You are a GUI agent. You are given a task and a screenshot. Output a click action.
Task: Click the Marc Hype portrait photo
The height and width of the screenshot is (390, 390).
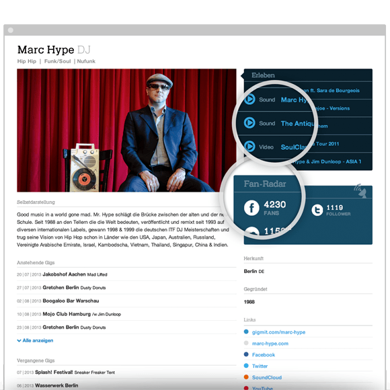(x=126, y=130)
